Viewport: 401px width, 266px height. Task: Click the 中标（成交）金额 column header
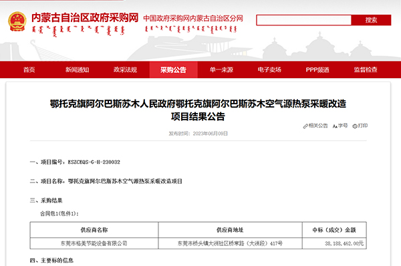(x=334, y=230)
